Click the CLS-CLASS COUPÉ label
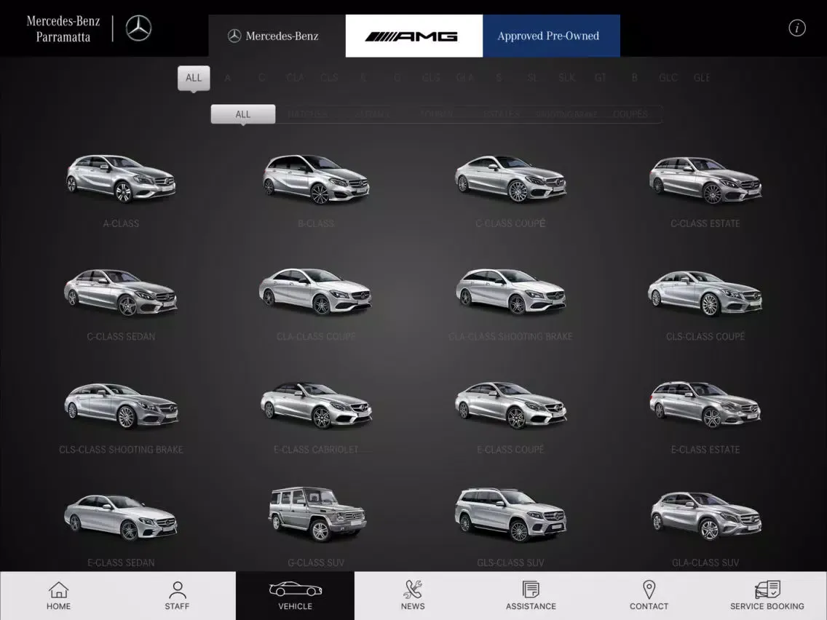 tap(705, 336)
